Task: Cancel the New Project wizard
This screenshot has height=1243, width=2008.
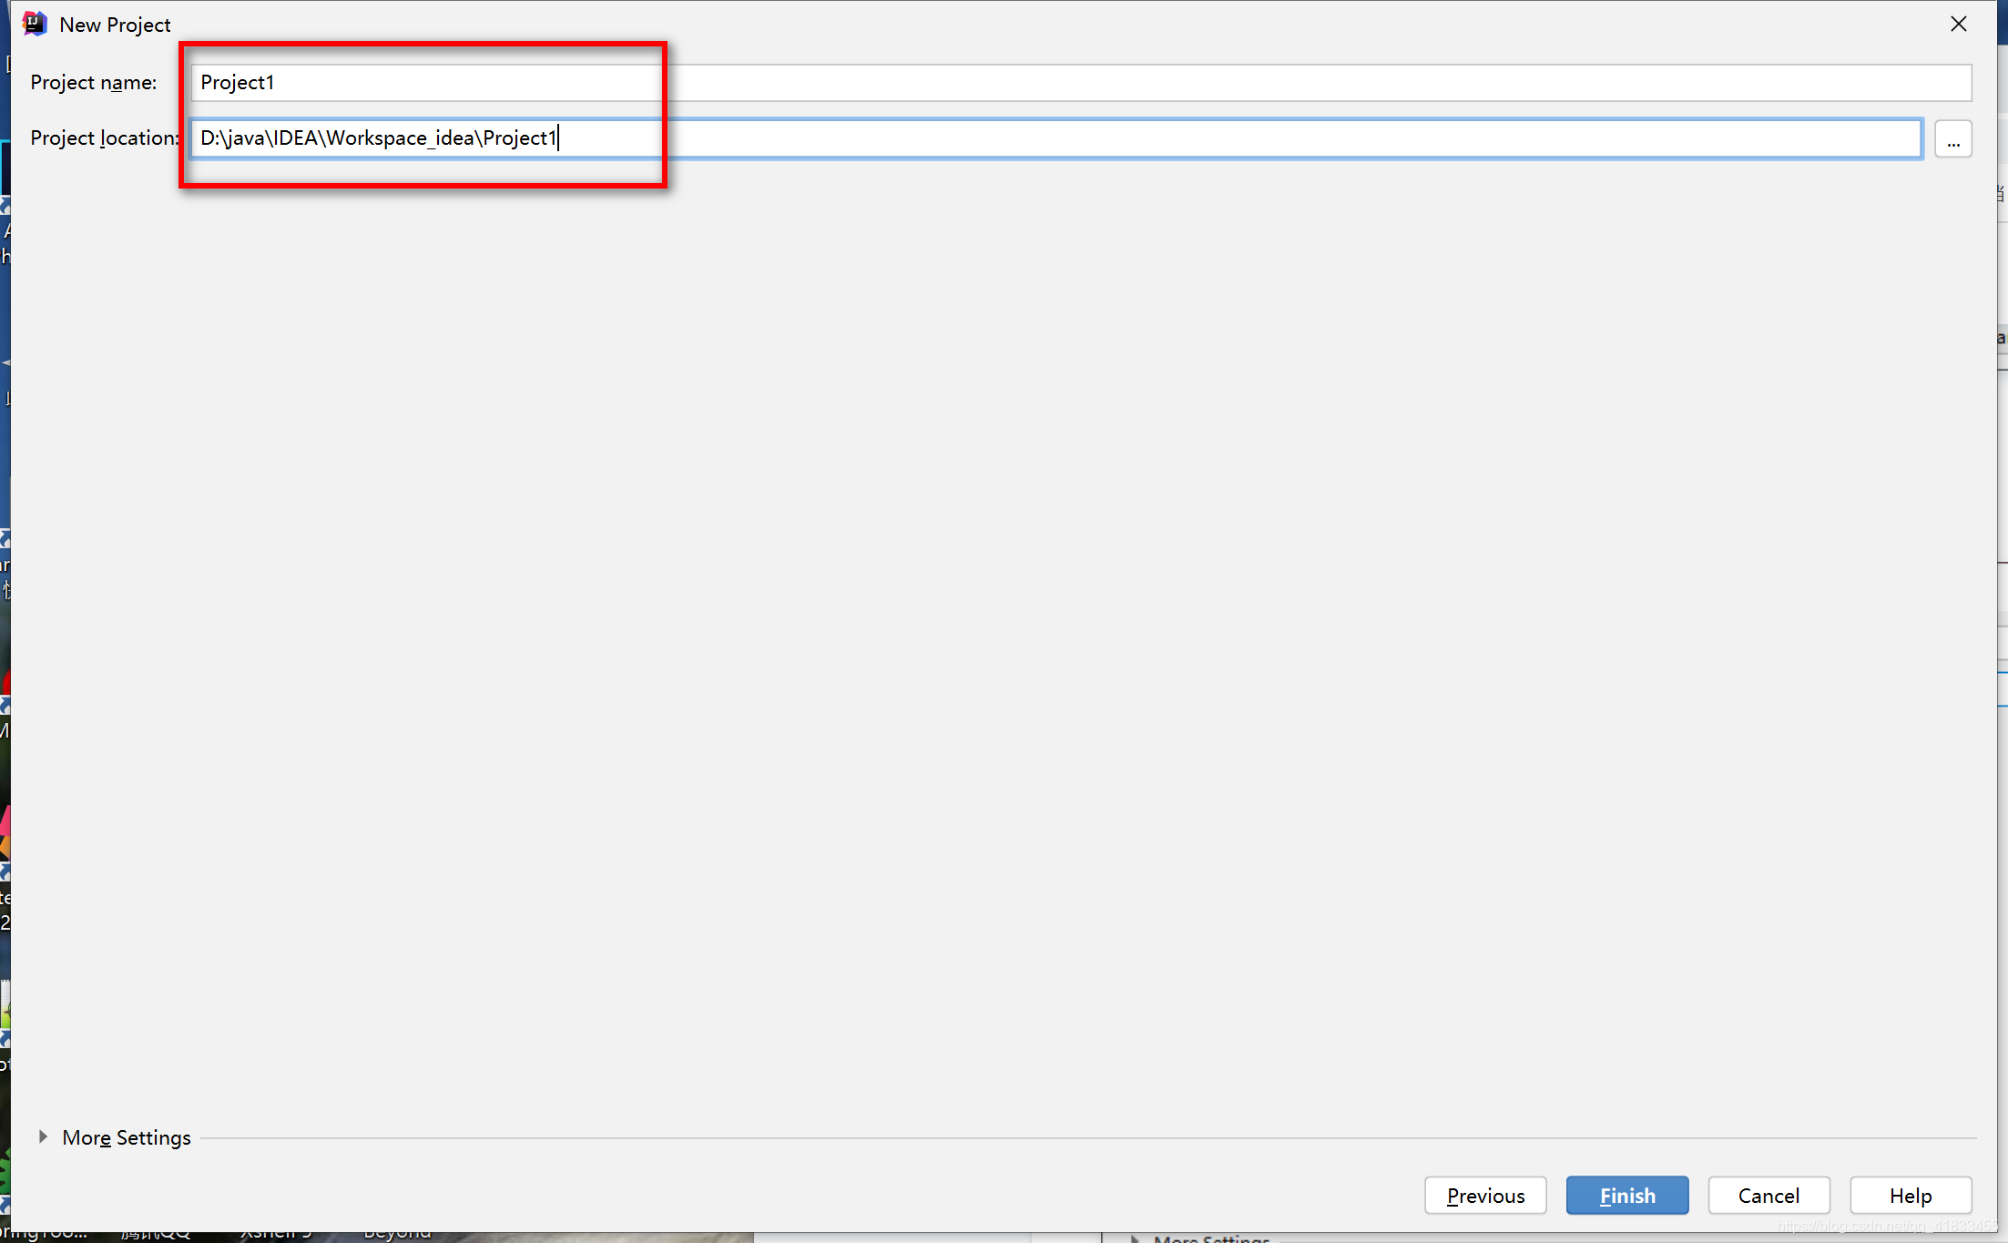Action: [1768, 1195]
